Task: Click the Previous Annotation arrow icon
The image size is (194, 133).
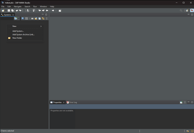Action: (x=40, y=11)
